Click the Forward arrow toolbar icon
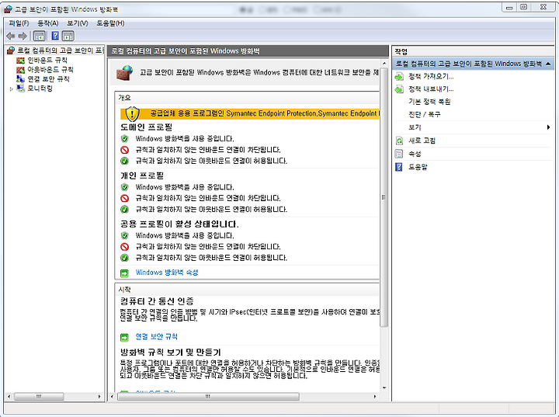 click(23, 36)
